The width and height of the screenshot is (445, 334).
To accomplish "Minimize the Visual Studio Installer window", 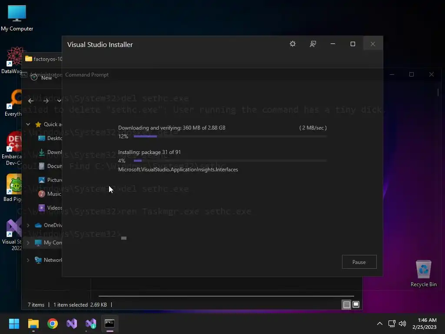I will (x=333, y=44).
